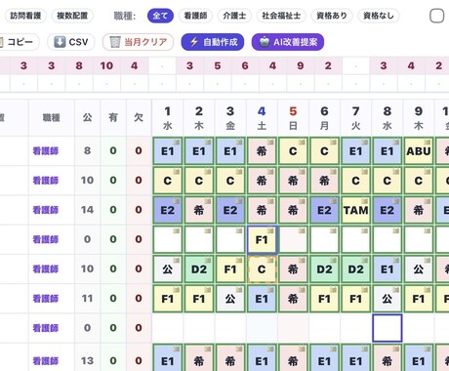This screenshot has width=449, height=371.
Task: Click the 有 column header
Action: click(113, 117)
